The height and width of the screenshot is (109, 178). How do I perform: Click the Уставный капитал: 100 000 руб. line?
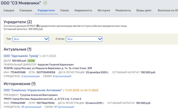(23, 29)
